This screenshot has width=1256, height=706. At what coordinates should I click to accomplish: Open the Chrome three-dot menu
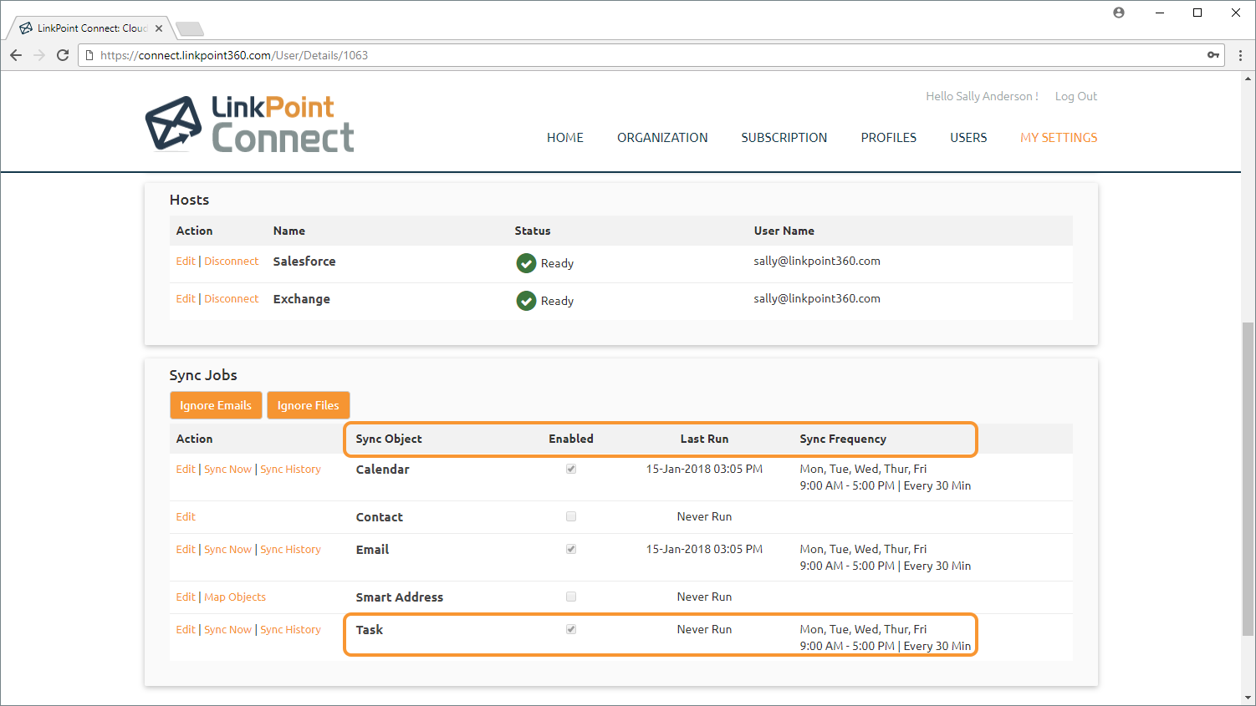point(1240,55)
